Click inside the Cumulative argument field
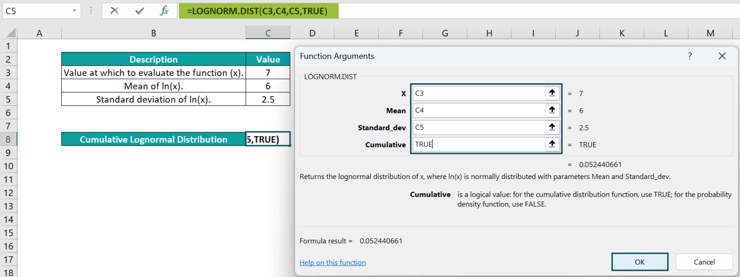Screen dimensions: 740x277 pyautogui.click(x=477, y=144)
